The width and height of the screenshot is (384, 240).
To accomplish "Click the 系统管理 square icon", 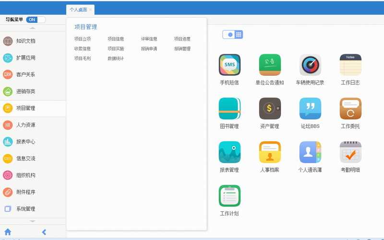I will pos(8,209).
